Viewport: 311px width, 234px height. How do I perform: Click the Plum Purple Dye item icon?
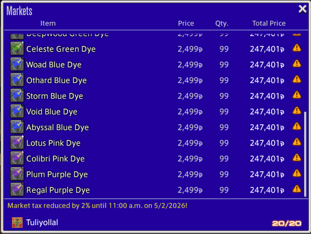[x=17, y=173]
